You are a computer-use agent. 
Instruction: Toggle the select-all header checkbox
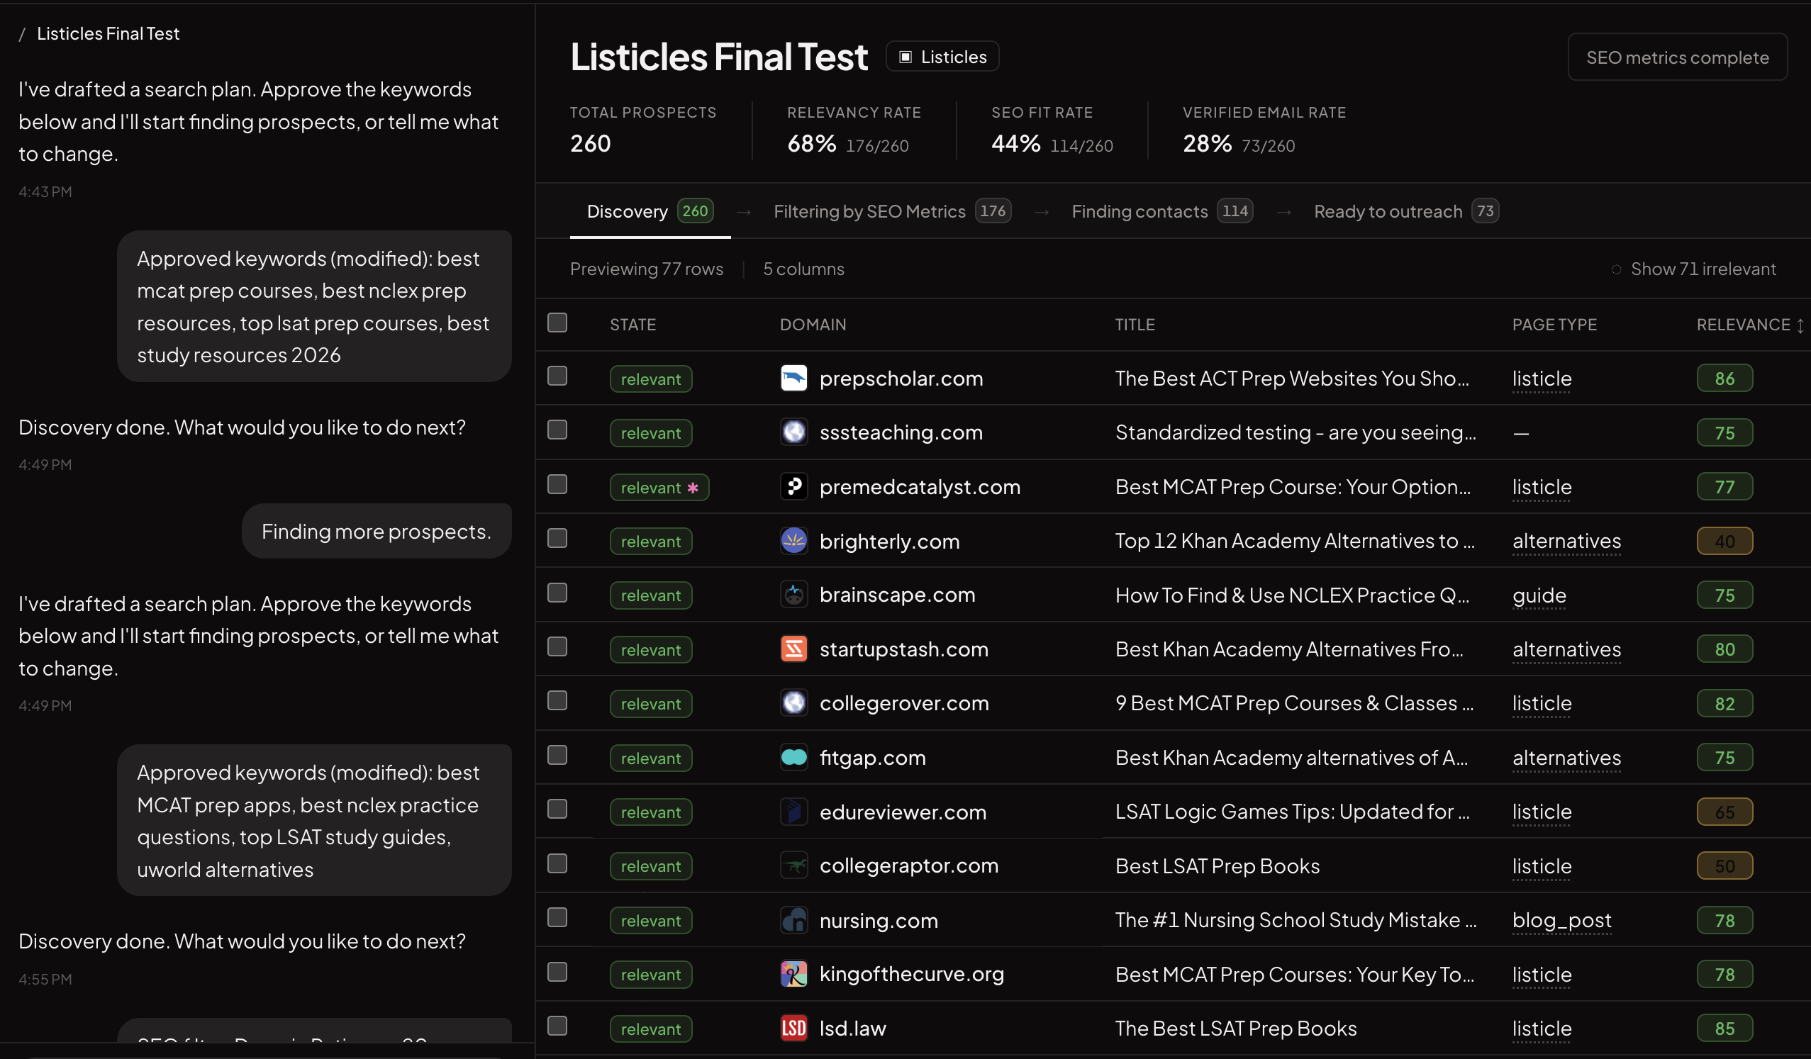557,323
